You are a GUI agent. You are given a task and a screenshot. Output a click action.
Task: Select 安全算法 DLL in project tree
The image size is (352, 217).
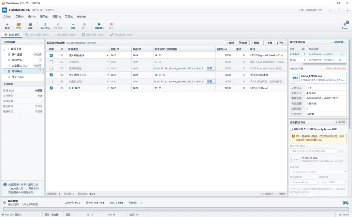click(22, 66)
